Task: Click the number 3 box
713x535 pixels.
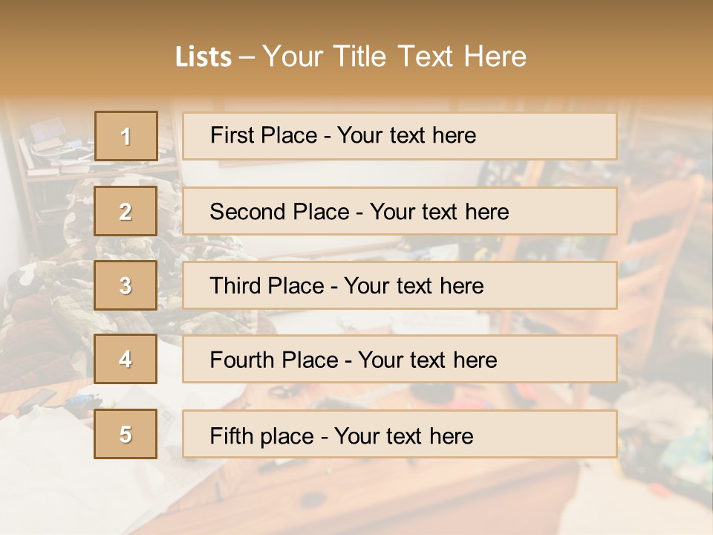Action: click(x=126, y=285)
